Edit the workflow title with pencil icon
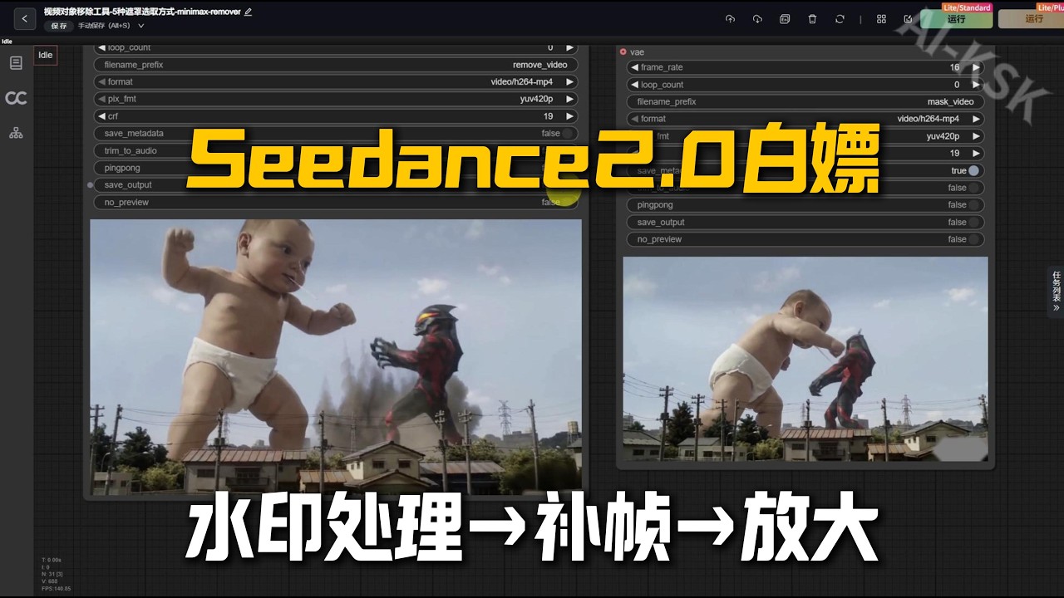The width and height of the screenshot is (1064, 598). tap(248, 12)
